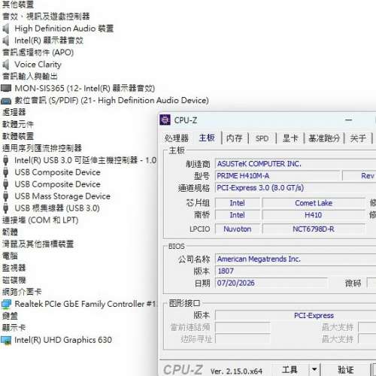Select the American Megatrends Inc. field
376x376 pixels.
pos(296,259)
